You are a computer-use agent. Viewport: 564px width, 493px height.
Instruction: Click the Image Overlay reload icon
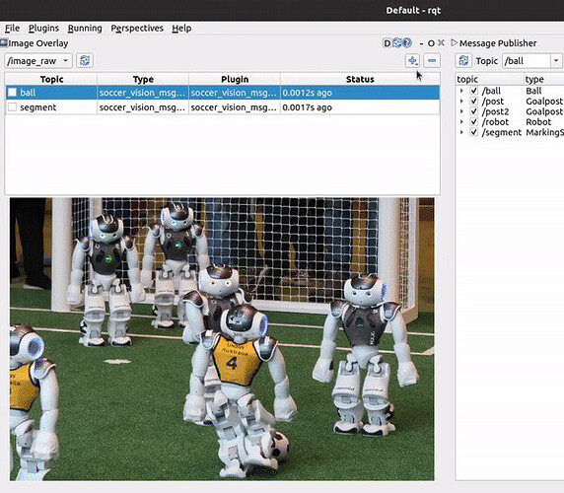(x=396, y=42)
